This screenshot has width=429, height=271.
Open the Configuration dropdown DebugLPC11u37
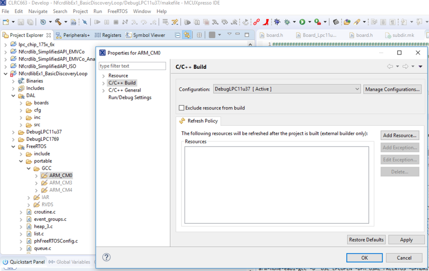click(x=287, y=89)
